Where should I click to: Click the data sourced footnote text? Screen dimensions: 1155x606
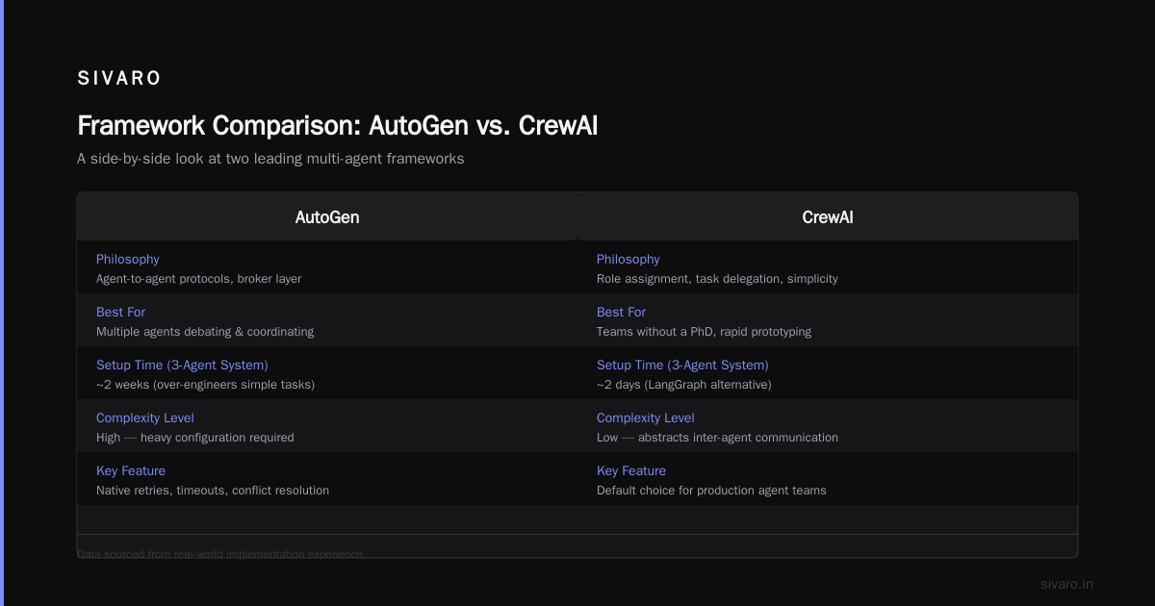click(220, 554)
